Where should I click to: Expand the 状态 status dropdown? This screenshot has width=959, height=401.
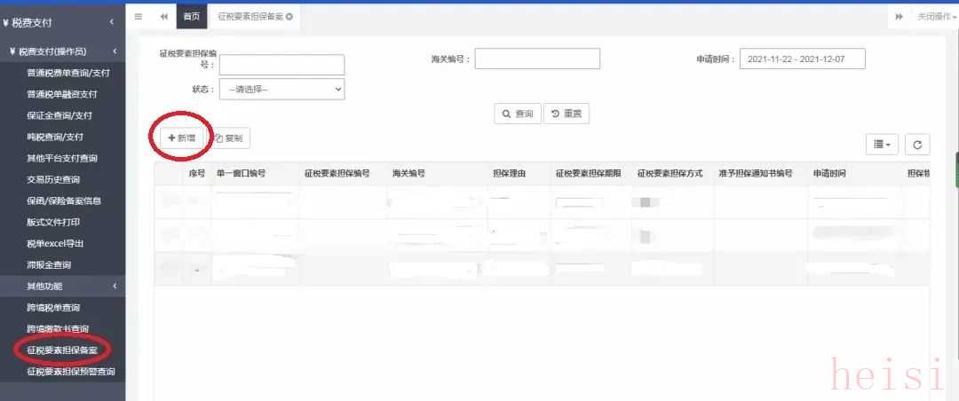[281, 89]
